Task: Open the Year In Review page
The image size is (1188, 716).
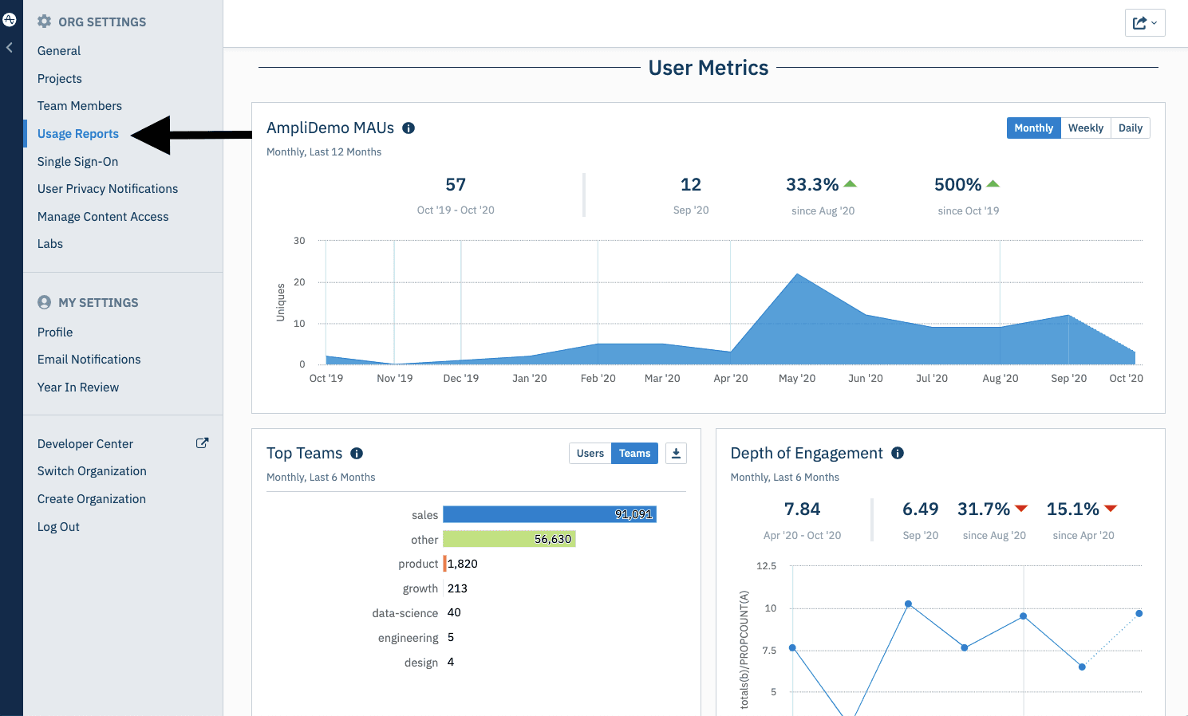Action: coord(77,387)
